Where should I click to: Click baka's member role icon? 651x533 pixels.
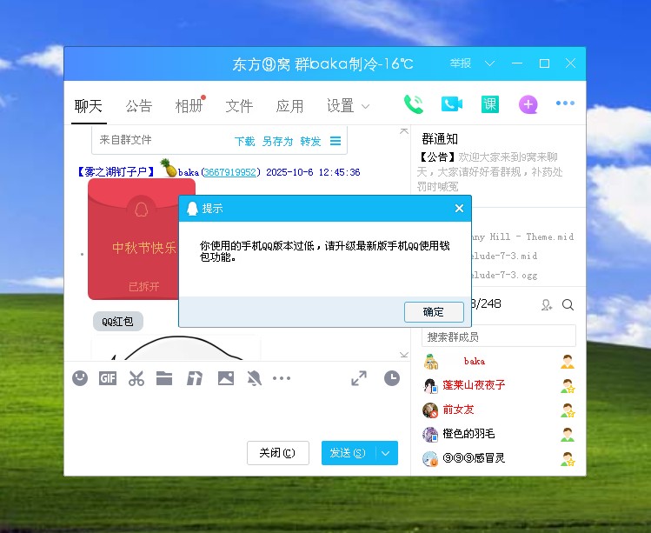(x=568, y=362)
